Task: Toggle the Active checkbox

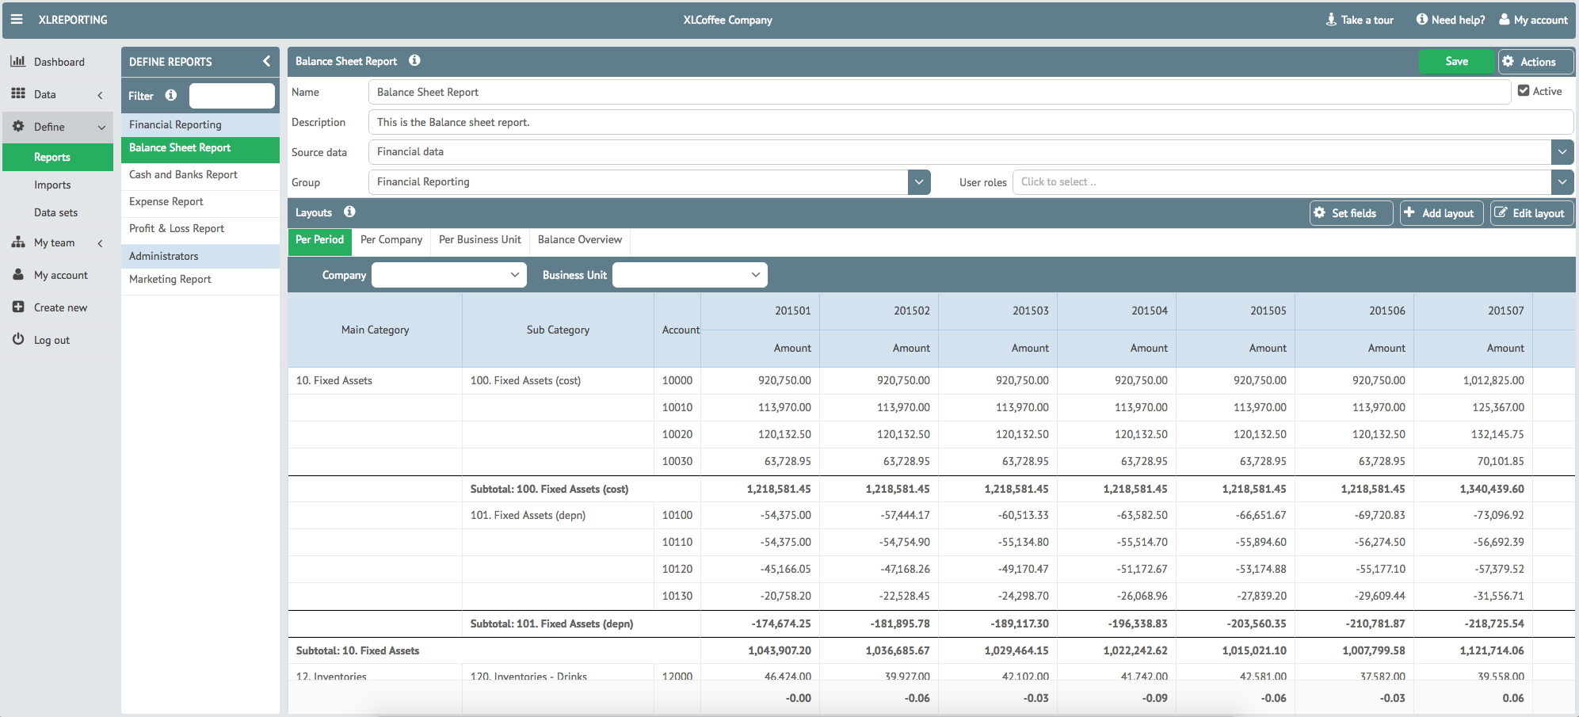Action: click(x=1524, y=90)
